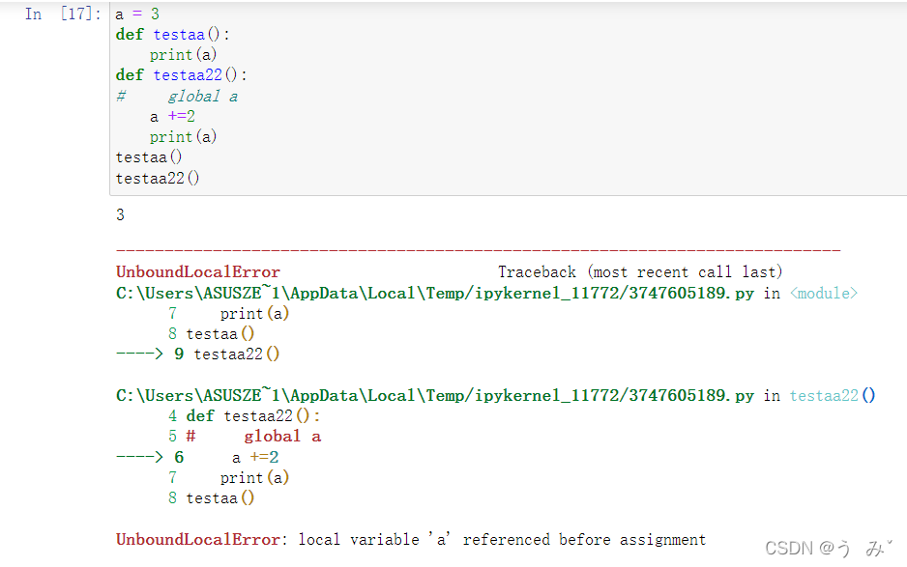The height and width of the screenshot is (567, 907).
Task: Click the last code line 'testaa22()' in the cell
Action: [x=158, y=178]
